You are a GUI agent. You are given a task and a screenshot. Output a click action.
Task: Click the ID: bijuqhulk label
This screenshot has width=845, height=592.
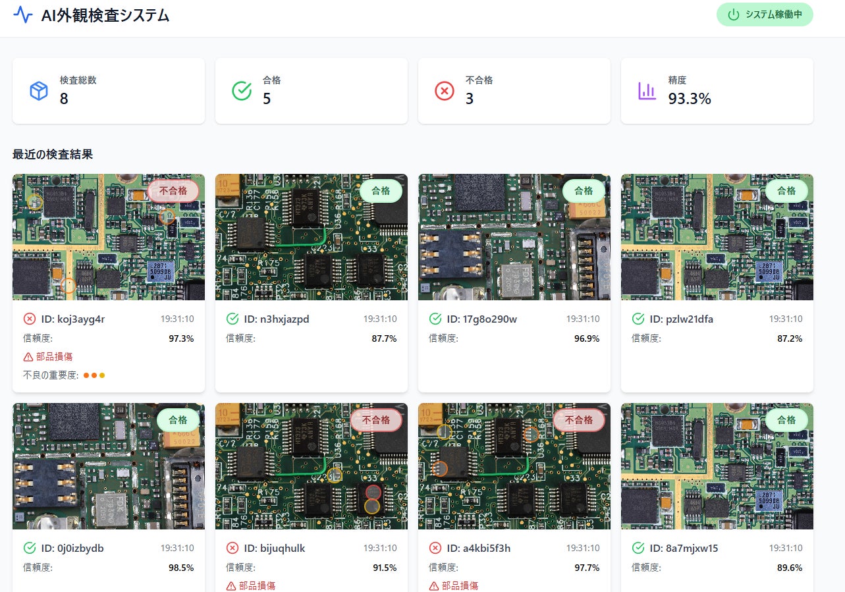pos(275,549)
